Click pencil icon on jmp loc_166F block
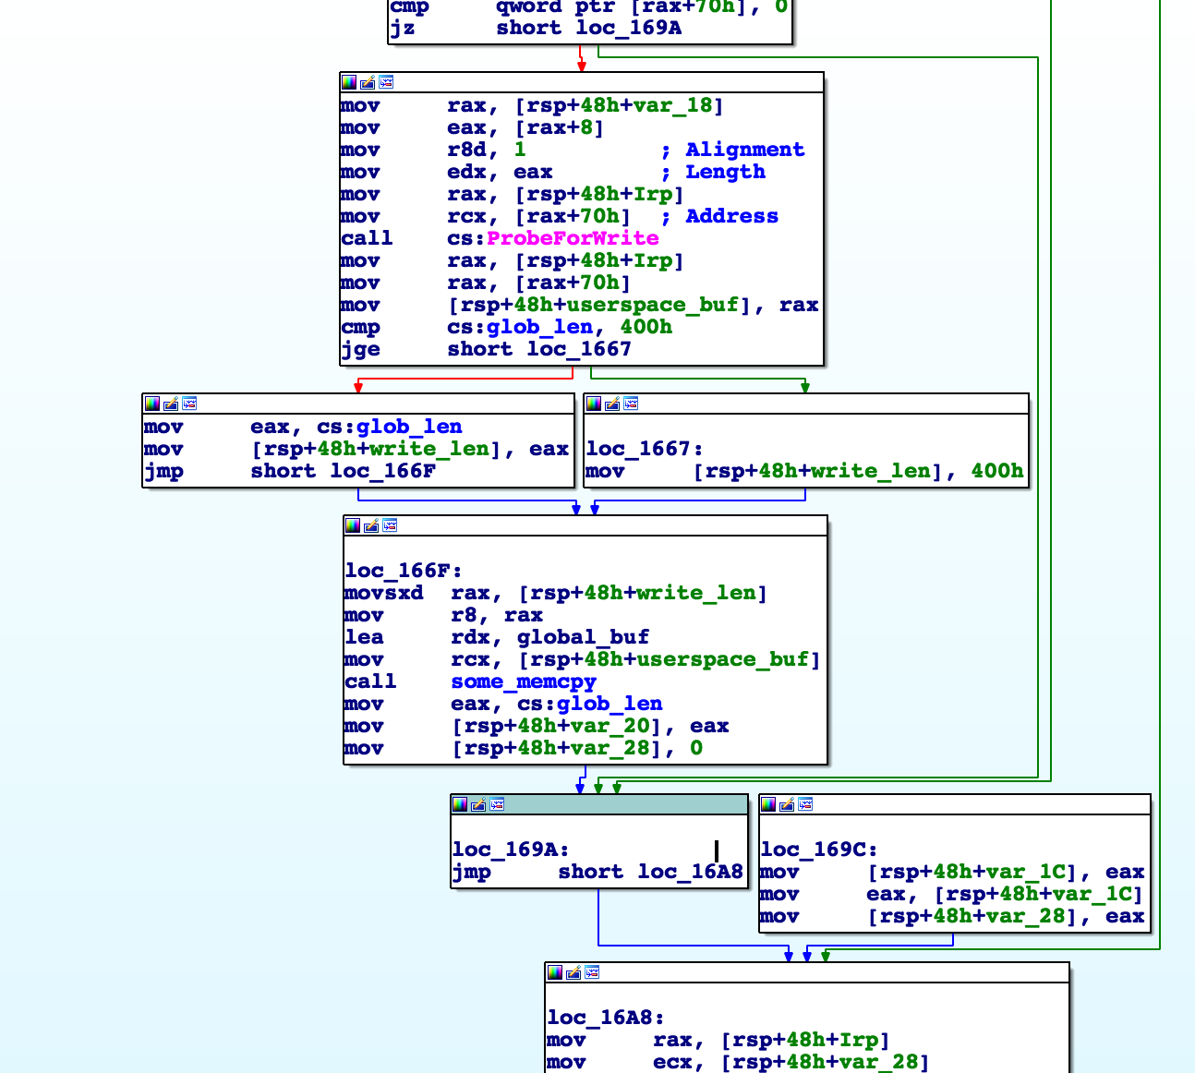The width and height of the screenshot is (1195, 1073). pyautogui.click(x=171, y=404)
